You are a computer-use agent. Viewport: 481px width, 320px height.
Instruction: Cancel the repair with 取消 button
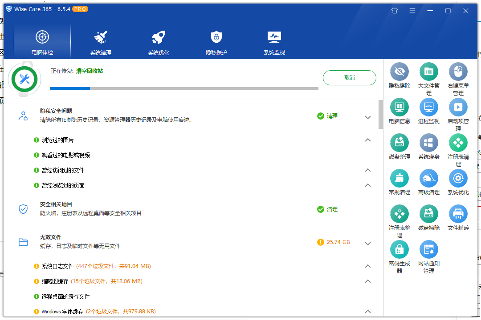pos(350,78)
